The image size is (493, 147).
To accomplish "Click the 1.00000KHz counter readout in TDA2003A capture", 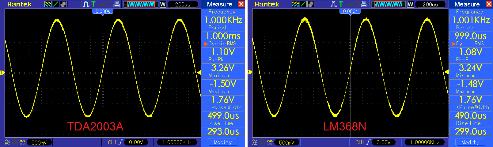I will (x=177, y=142).
